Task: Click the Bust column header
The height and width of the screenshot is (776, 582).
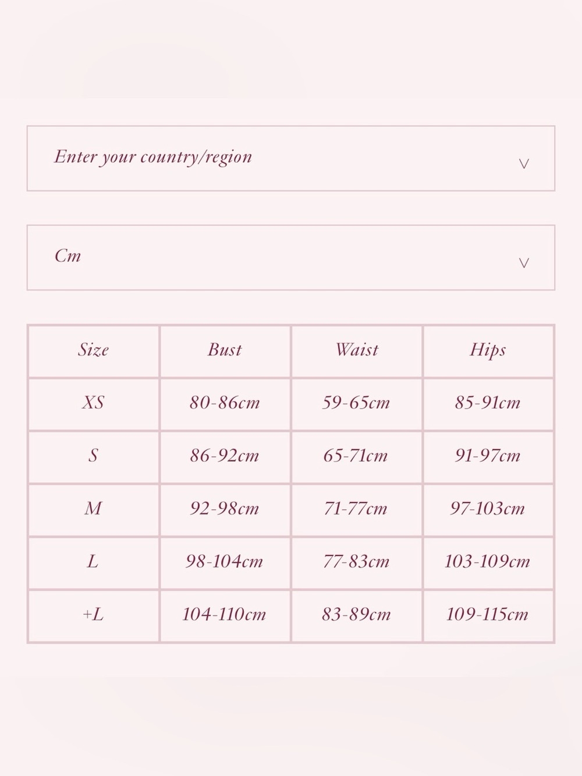Action: 225,349
